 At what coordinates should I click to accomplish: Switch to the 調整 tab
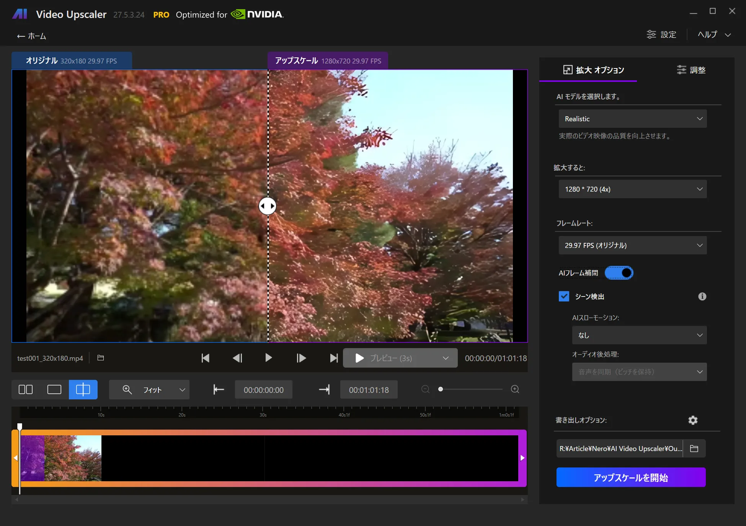coord(691,70)
